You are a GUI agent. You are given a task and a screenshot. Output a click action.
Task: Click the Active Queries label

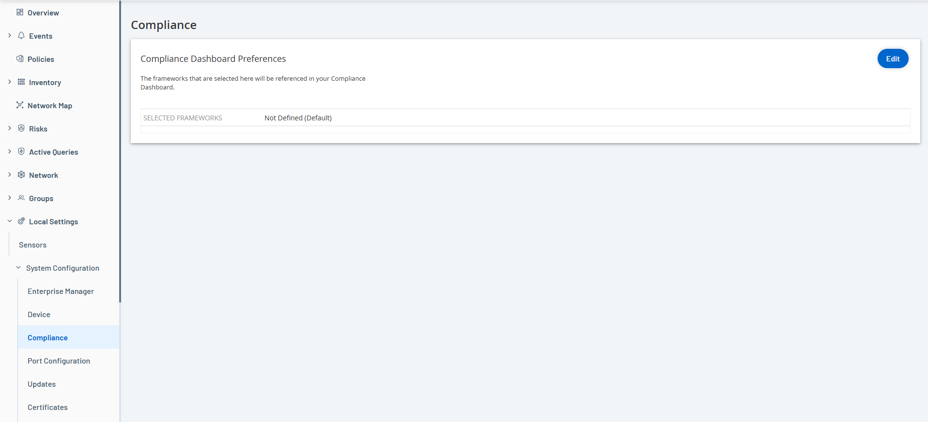click(53, 152)
